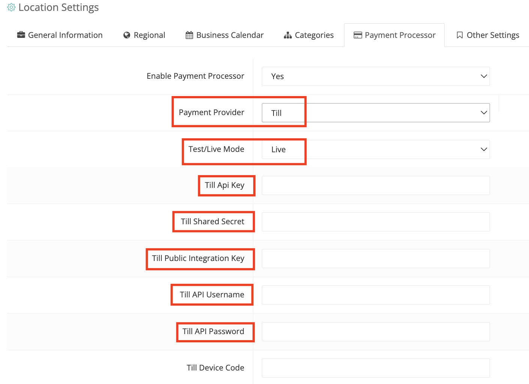529x384 pixels.
Task: Click the Location Settings heading text
Action: (59, 7)
